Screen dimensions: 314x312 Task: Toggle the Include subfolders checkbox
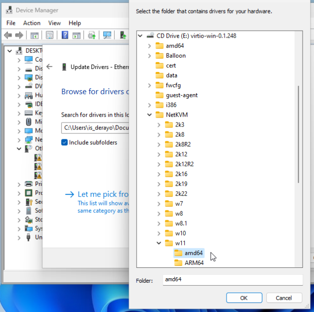(65, 142)
